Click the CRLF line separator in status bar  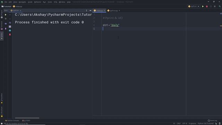point(179,124)
